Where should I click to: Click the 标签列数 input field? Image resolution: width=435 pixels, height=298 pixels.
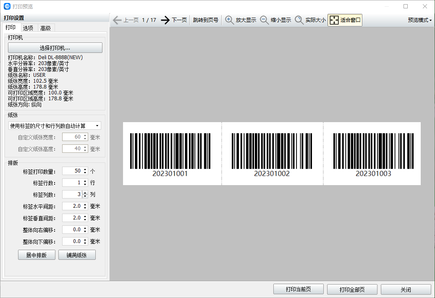72,195
